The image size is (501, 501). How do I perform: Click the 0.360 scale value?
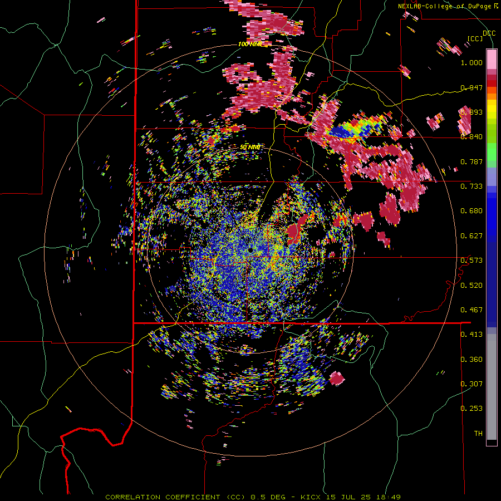point(471,360)
